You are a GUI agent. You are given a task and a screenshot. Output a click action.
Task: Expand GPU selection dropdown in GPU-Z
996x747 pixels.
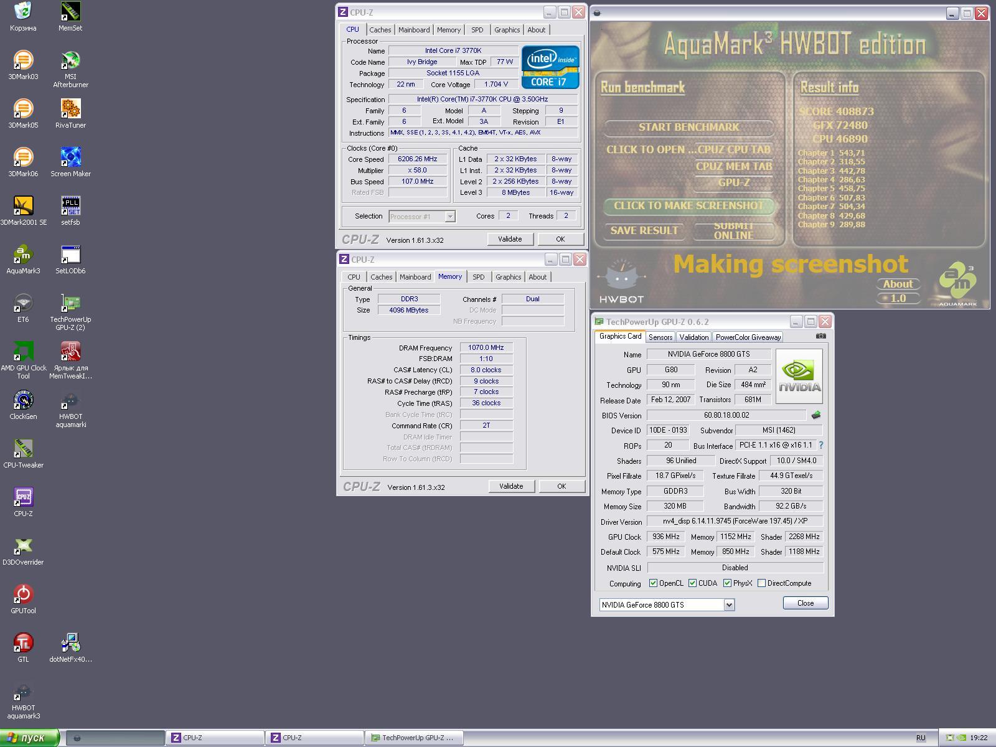(729, 604)
